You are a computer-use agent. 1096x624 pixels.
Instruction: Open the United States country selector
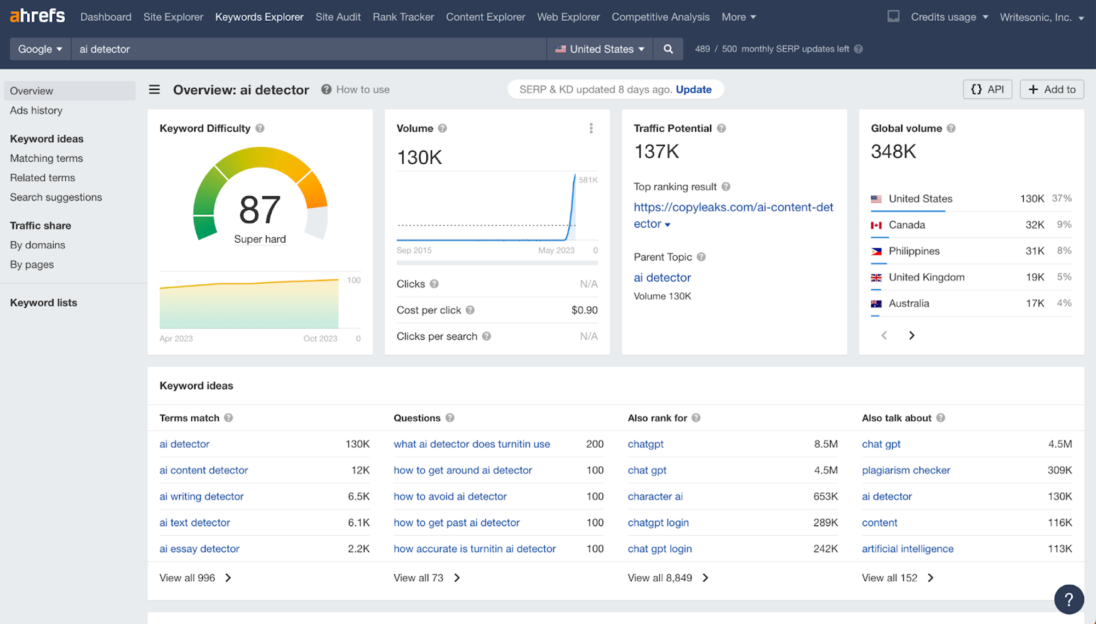(x=600, y=49)
